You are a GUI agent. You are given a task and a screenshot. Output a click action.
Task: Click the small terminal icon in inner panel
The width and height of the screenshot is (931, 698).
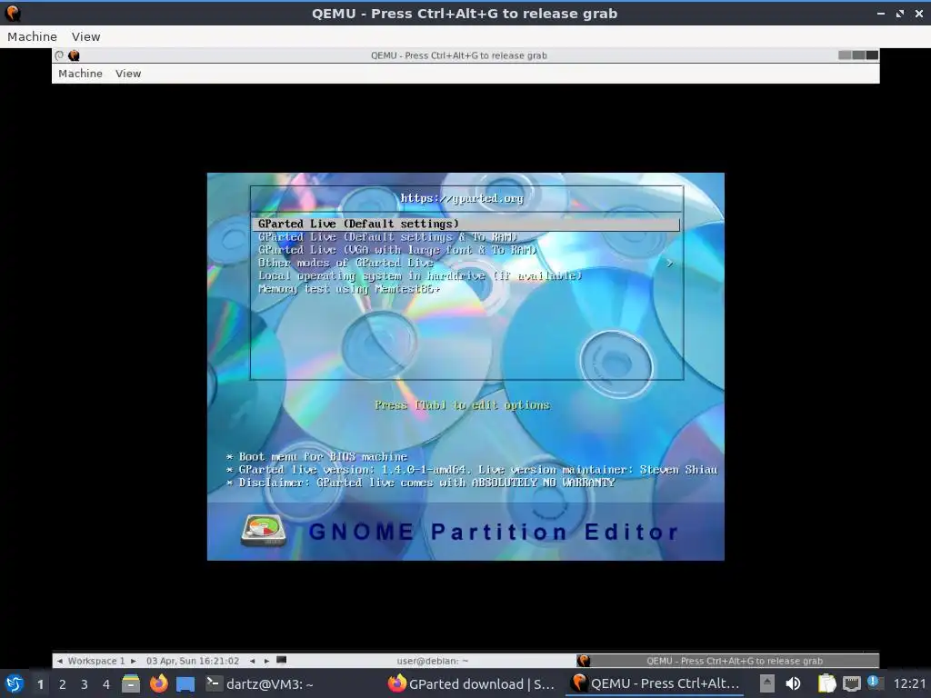[282, 660]
